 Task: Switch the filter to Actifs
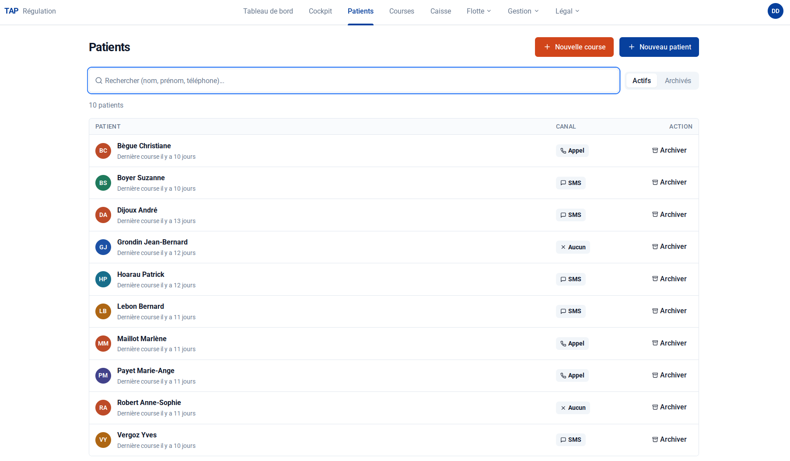(x=642, y=80)
